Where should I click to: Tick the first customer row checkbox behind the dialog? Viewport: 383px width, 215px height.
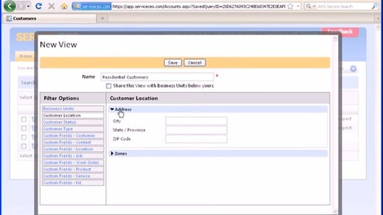pos(24,119)
